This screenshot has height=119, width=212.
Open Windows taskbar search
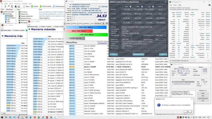click(6, 117)
